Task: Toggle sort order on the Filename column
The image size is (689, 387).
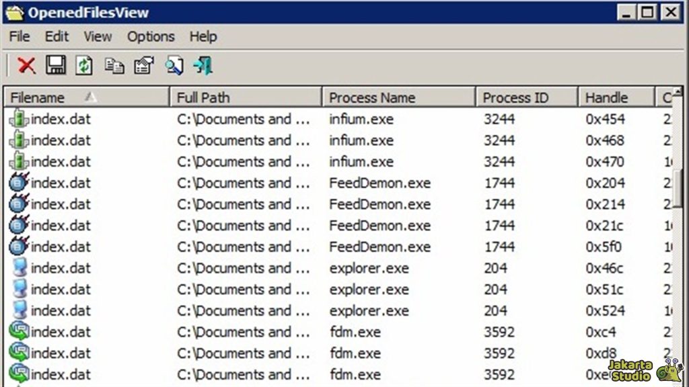Action: click(40, 97)
